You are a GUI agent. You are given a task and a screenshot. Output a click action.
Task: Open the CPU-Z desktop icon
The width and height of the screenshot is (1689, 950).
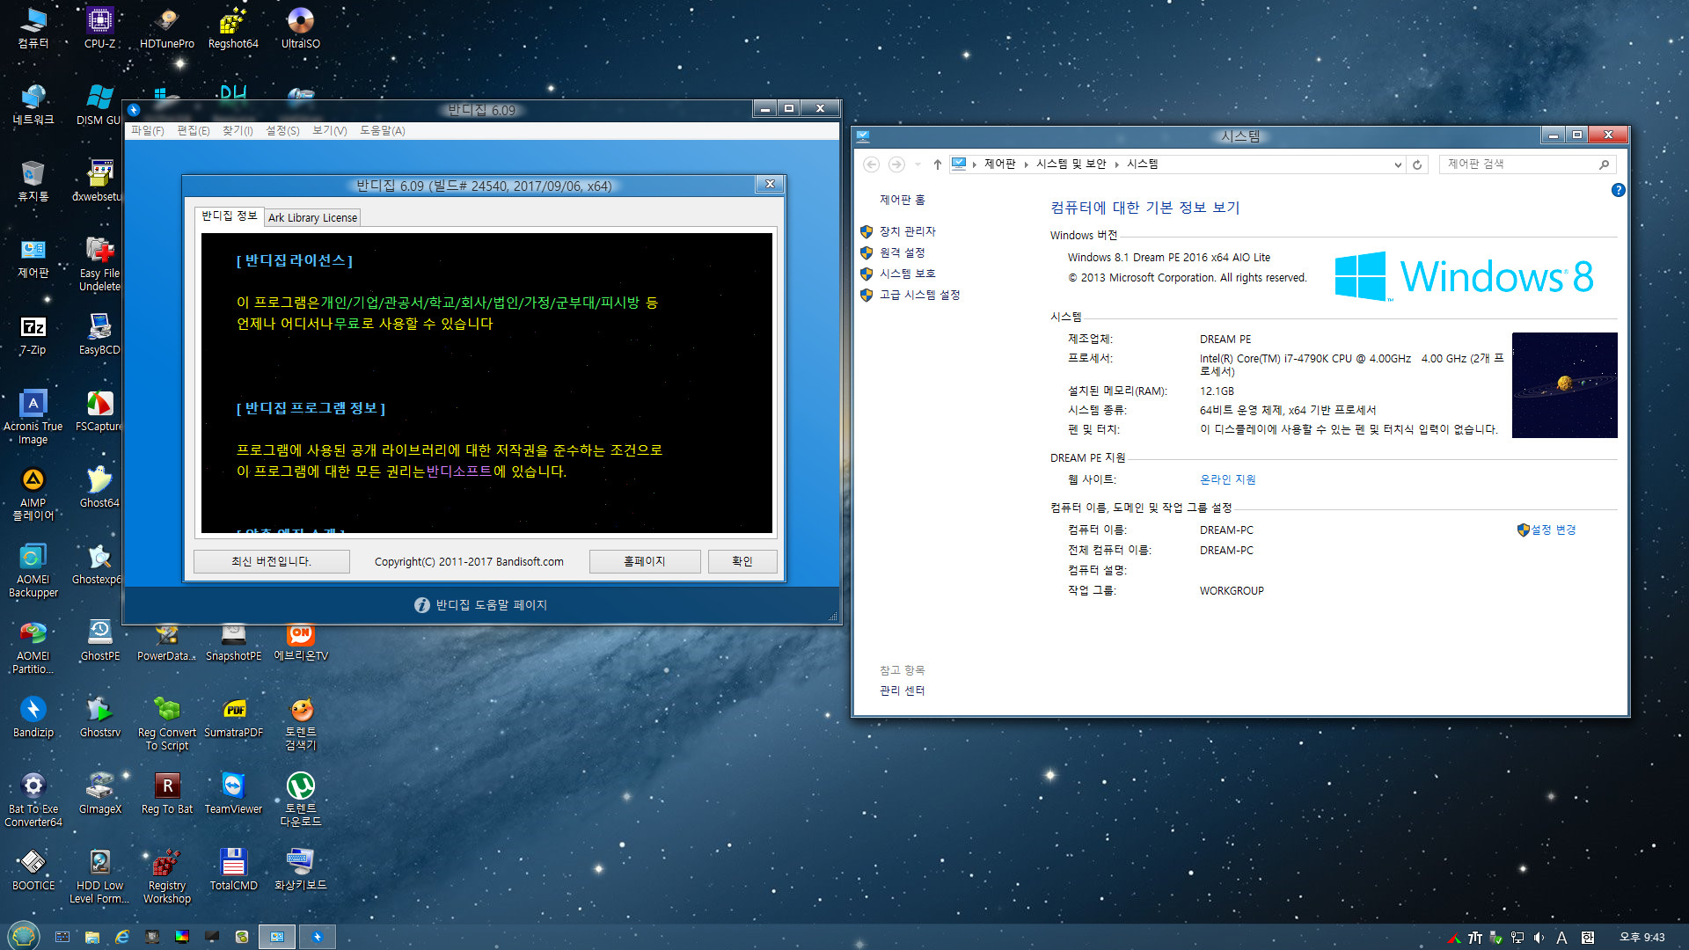point(99,28)
